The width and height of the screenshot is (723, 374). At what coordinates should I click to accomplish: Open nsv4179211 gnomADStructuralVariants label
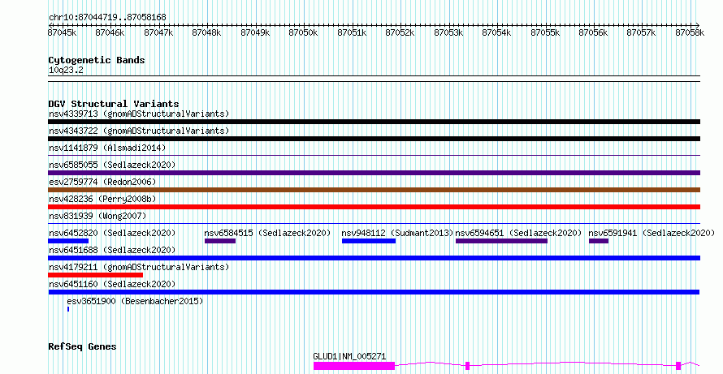(139, 267)
